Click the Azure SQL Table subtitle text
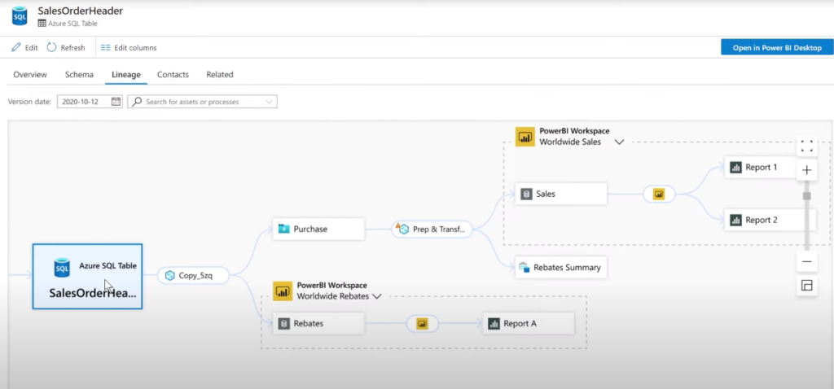Viewport: 834px width, 389px height. click(72, 24)
